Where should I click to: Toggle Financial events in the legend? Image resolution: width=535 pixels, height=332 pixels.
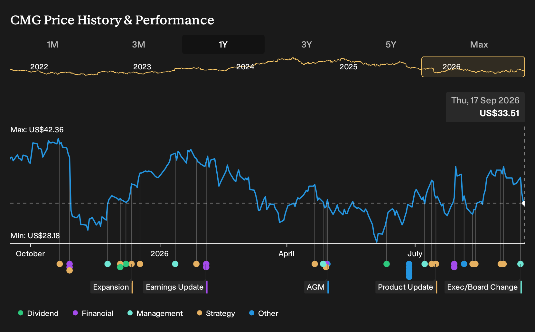coord(93,313)
